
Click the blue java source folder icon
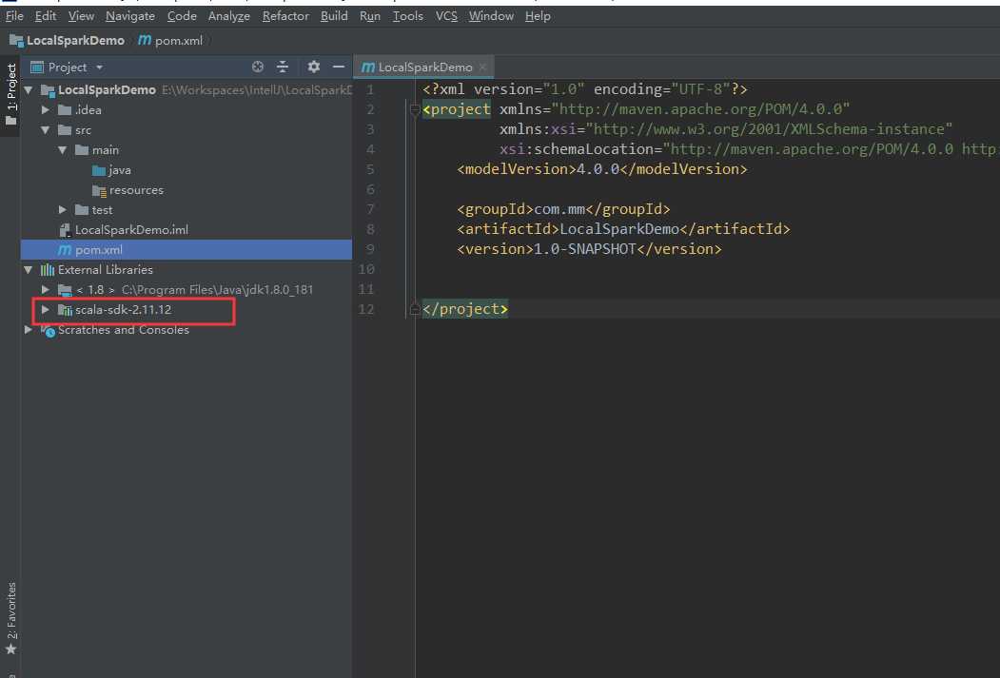coord(99,170)
